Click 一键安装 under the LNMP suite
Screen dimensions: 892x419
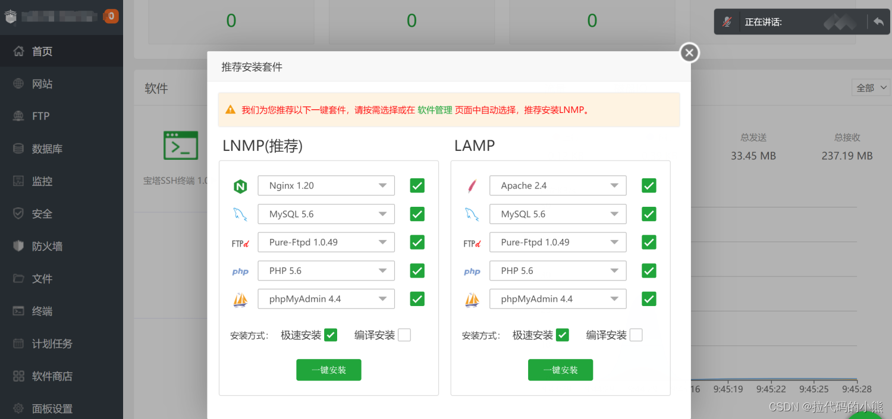tap(328, 370)
